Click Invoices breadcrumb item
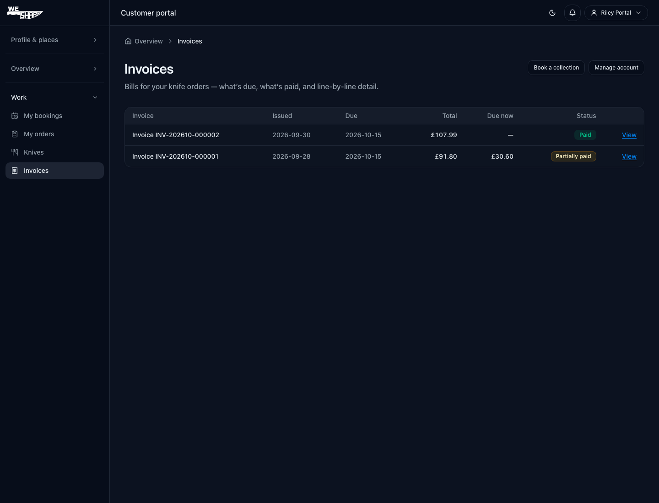This screenshot has height=503, width=659. coord(190,41)
